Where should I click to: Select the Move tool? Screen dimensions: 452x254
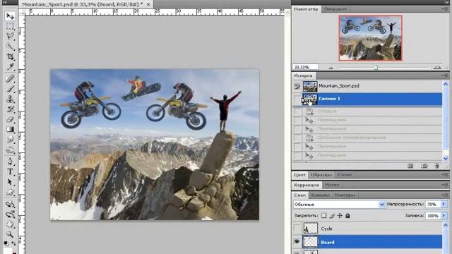(10, 16)
